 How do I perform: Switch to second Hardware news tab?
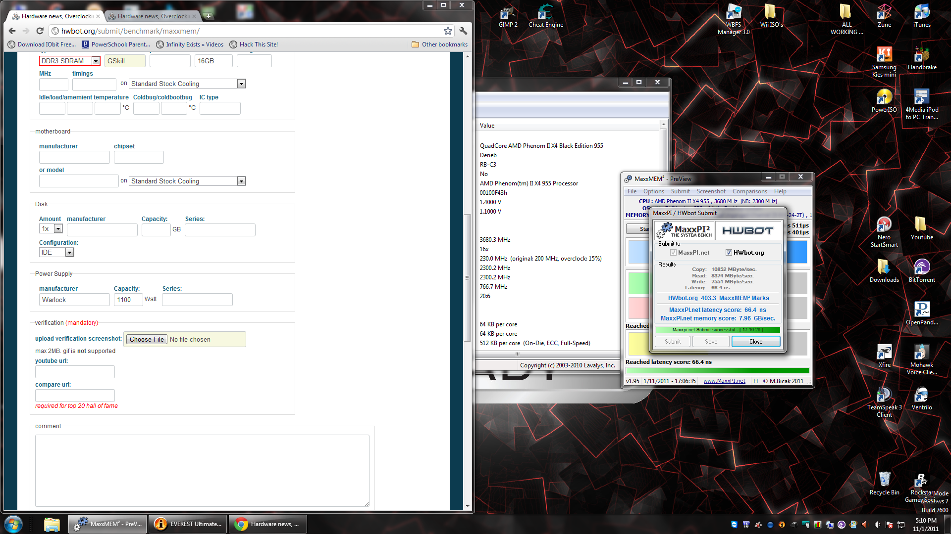pos(152,16)
